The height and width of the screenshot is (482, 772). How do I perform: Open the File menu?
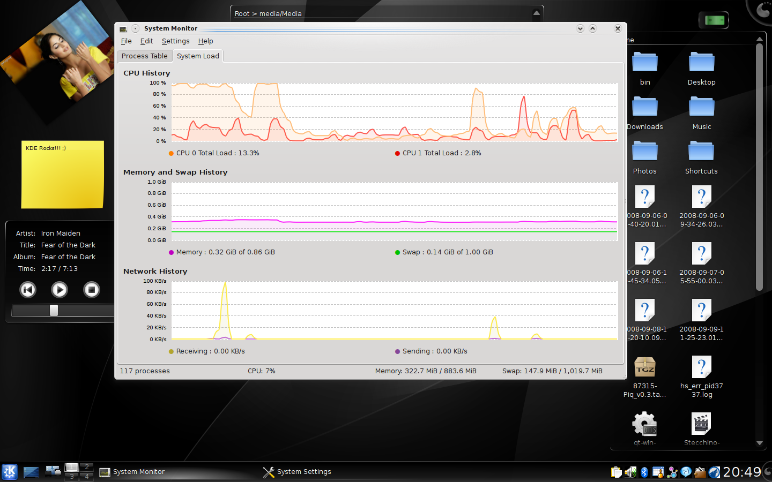[127, 41]
